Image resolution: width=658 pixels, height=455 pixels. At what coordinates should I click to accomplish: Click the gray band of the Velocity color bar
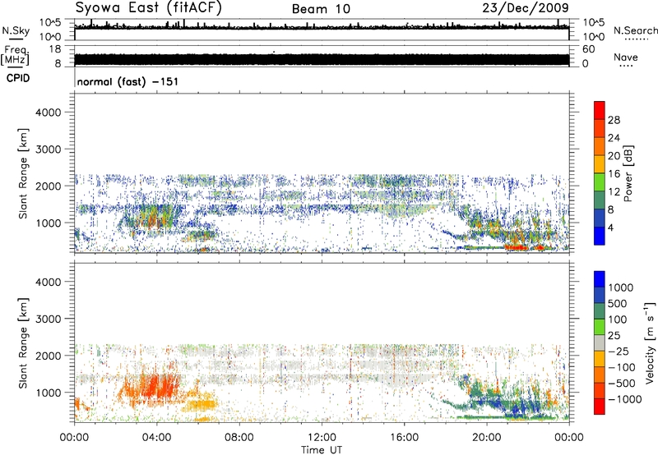click(x=600, y=342)
